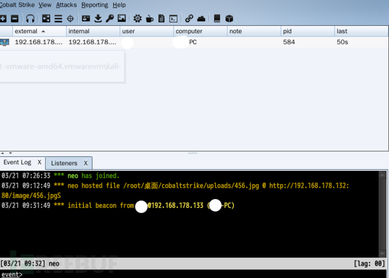
Task: Open the Credentials card icon
Action: point(86,19)
